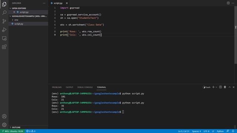Collapse GOOGLESHEETEXAMPLE folder section

(x=29, y=16)
